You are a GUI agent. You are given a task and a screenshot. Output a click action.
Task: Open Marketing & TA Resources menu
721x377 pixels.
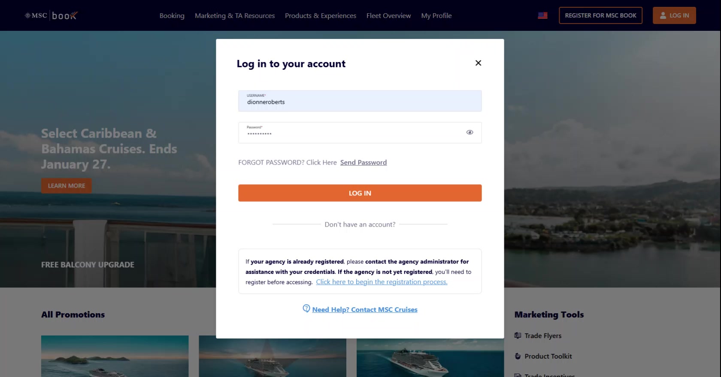coord(235,15)
